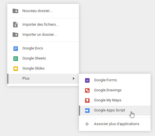This screenshot has height=136, width=155.
Task: Create a new Google Slides presentation
Action: [x=43, y=68]
